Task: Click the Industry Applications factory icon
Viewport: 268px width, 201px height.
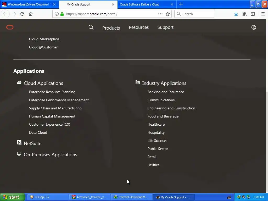Action: click(138, 82)
